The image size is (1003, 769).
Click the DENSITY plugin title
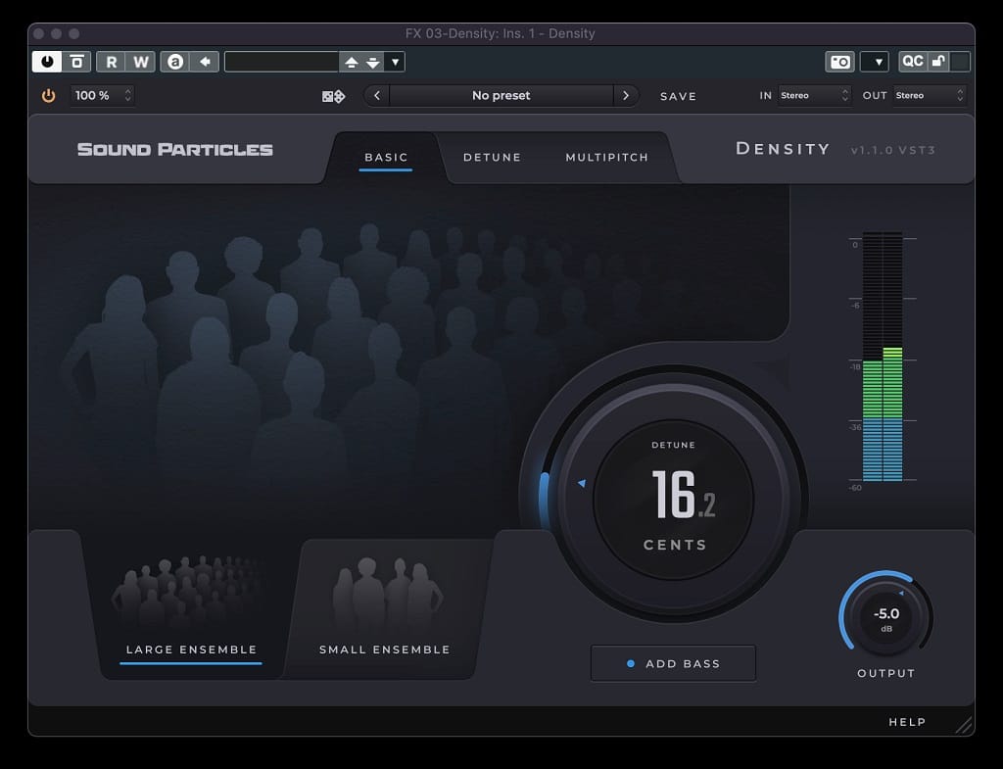pos(783,149)
